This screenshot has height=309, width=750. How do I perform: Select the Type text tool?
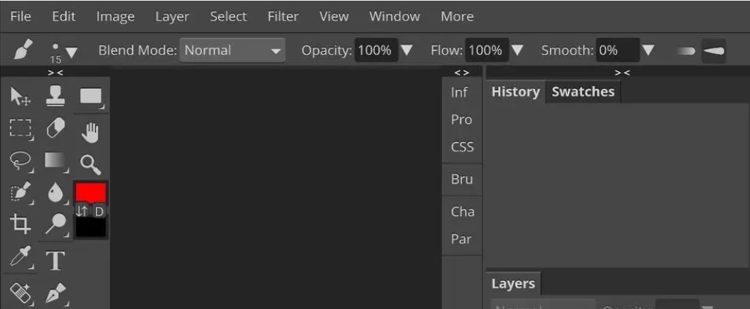click(x=55, y=260)
